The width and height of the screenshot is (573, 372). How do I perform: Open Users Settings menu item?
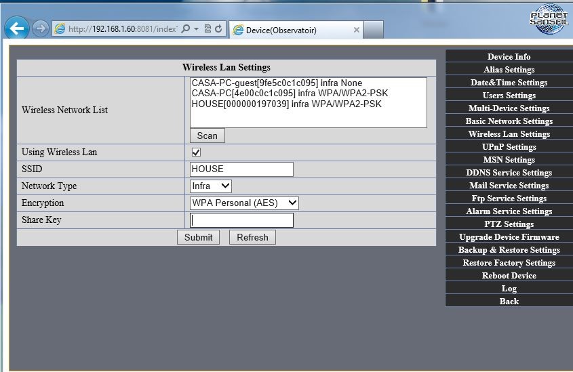[x=509, y=96]
